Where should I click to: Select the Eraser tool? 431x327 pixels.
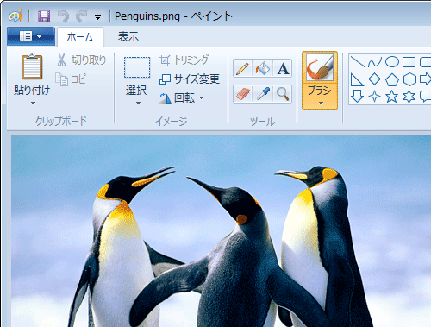[x=242, y=94]
